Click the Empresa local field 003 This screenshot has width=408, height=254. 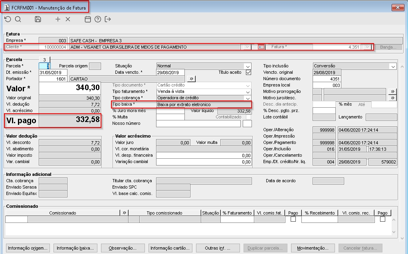(327, 85)
